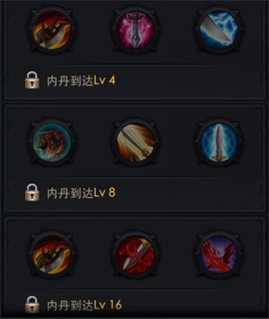Image resolution: width=269 pixels, height=319 pixels.
Task: Click the padlock beside 内丹到达Lv 8
Action: pos(32,192)
